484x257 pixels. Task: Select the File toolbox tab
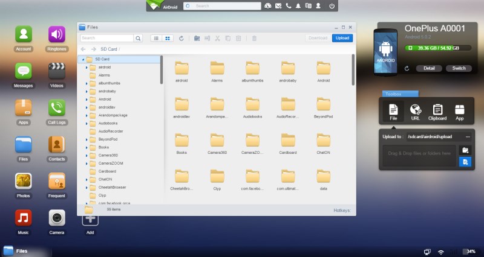point(393,112)
